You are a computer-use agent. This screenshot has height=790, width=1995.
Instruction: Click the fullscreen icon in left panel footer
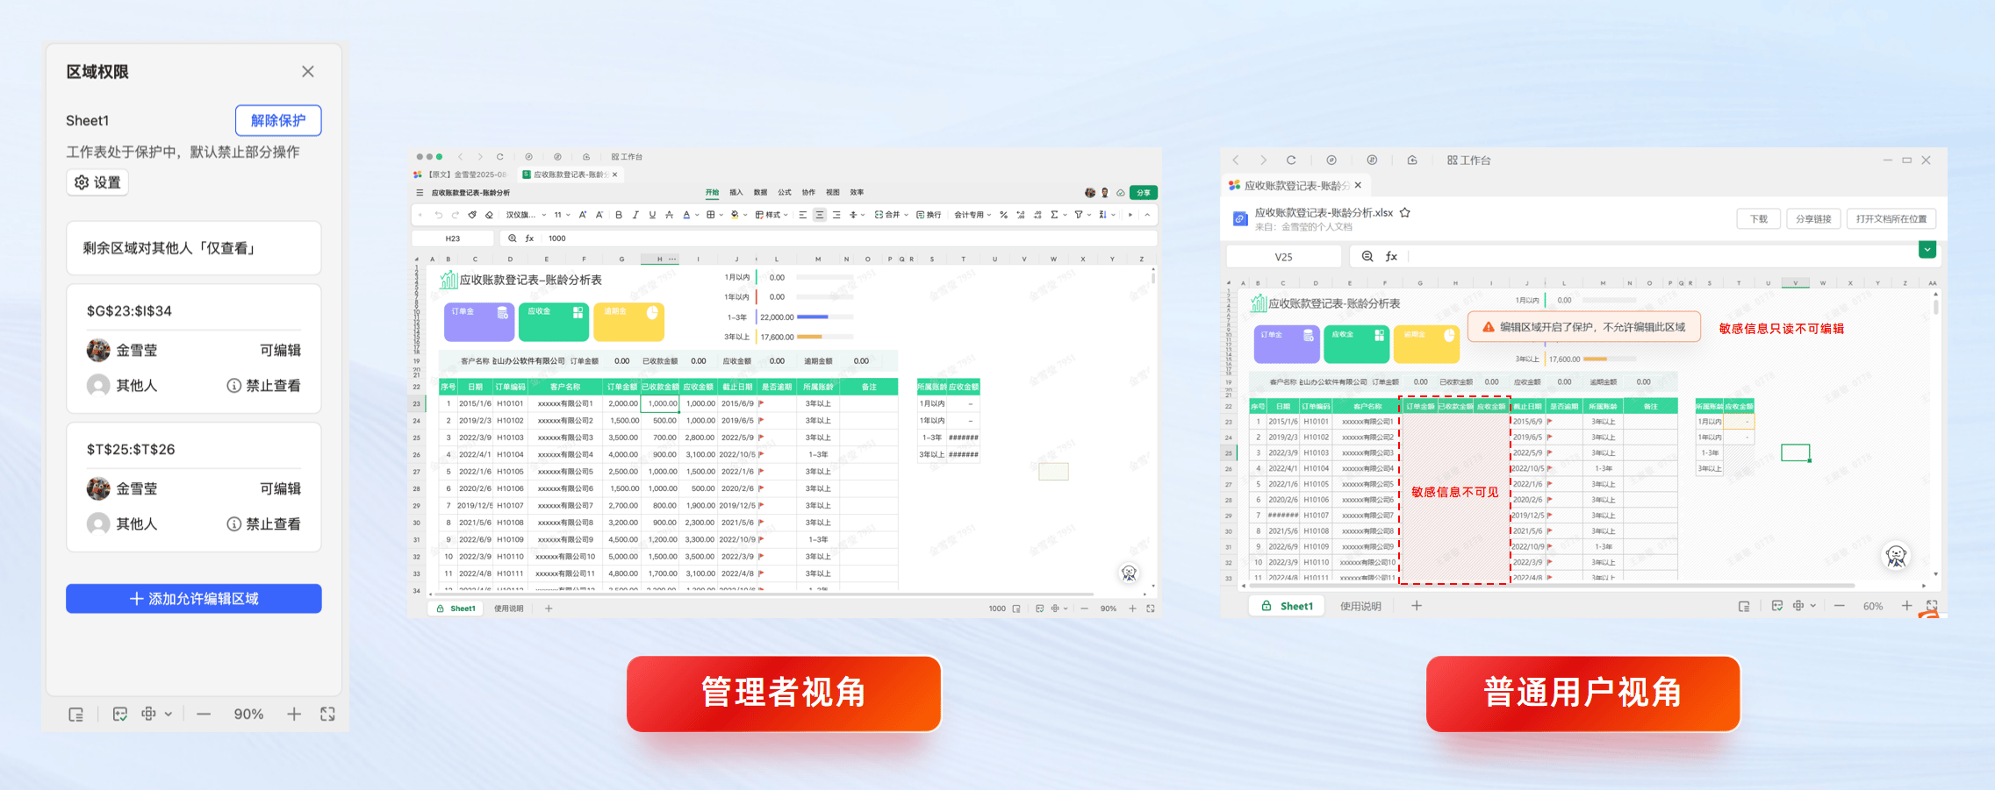327,714
